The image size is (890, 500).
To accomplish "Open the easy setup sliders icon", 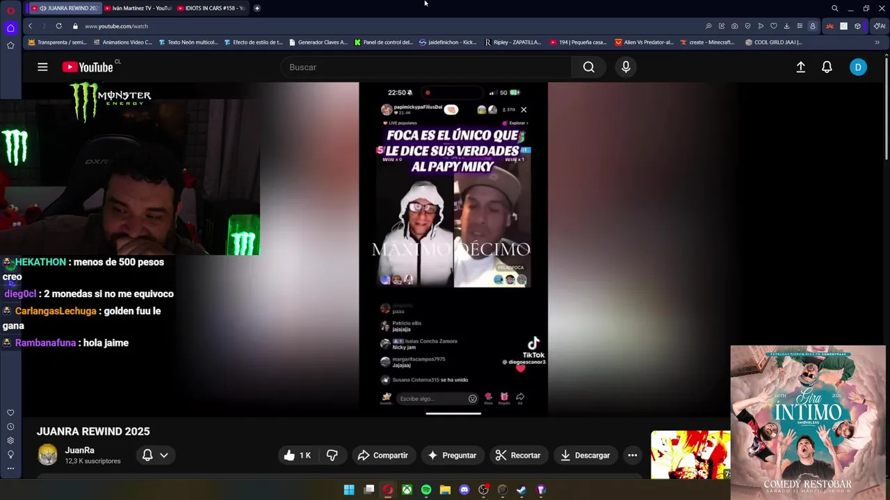I will pos(800,26).
